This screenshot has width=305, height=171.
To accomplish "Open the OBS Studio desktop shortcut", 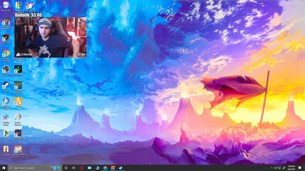I will pos(6,70).
